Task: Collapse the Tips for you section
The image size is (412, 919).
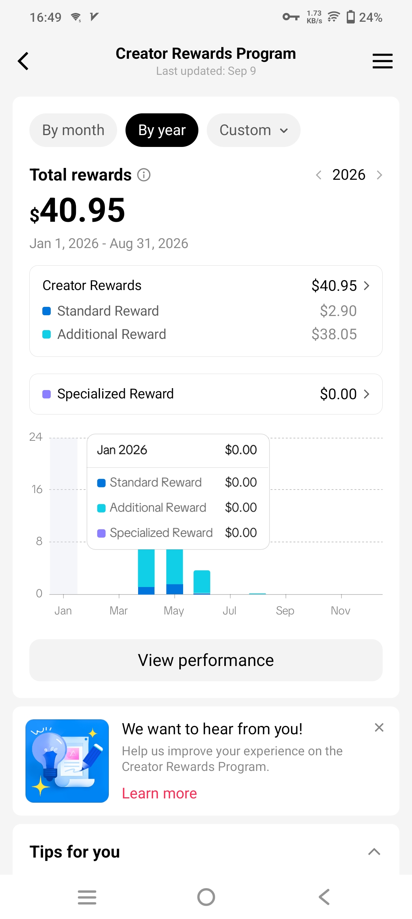Action: tap(374, 851)
